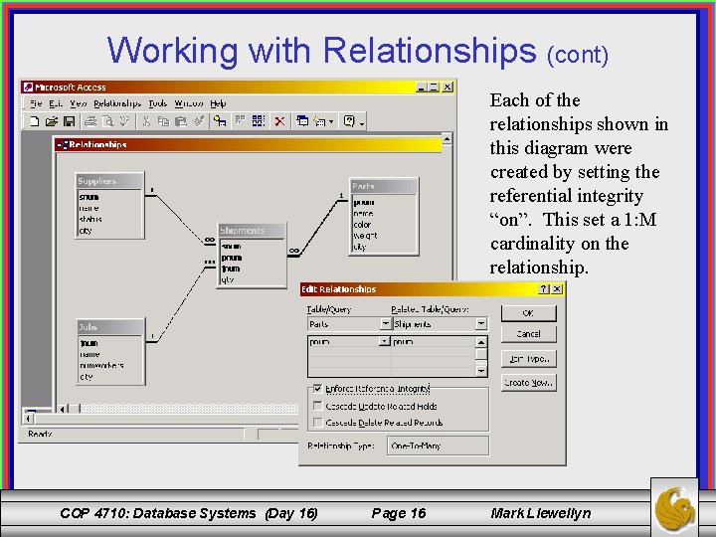
Task: Click the Save floppy disk icon
Action: [69, 121]
